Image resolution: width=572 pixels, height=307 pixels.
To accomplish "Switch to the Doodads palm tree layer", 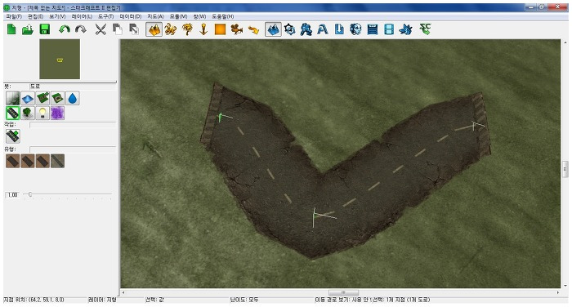I will pyautogui.click(x=187, y=29).
